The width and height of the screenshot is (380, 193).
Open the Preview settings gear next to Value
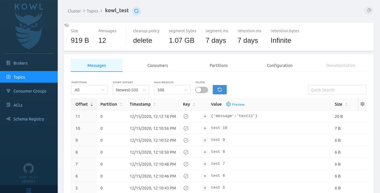coord(229,104)
